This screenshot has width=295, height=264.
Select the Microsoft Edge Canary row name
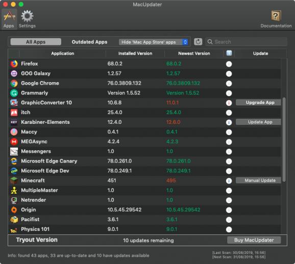click(x=49, y=161)
